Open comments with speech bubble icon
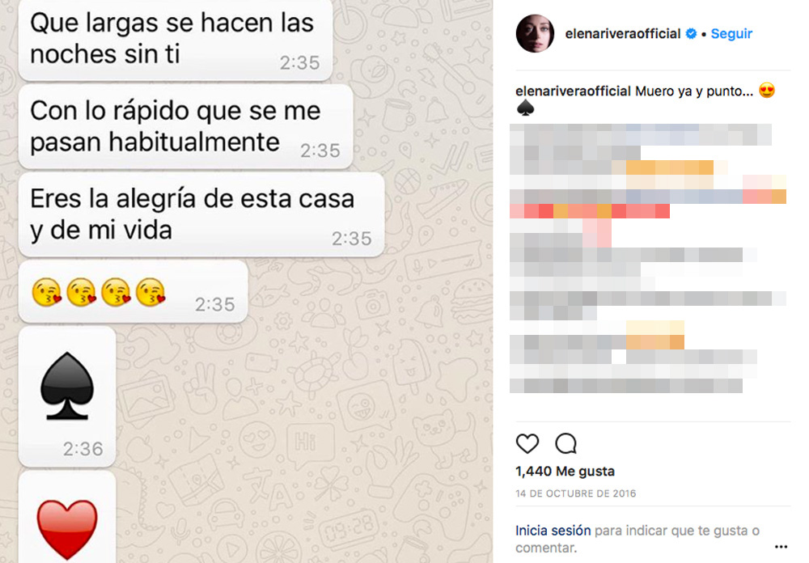The width and height of the screenshot is (809, 563). point(565,443)
